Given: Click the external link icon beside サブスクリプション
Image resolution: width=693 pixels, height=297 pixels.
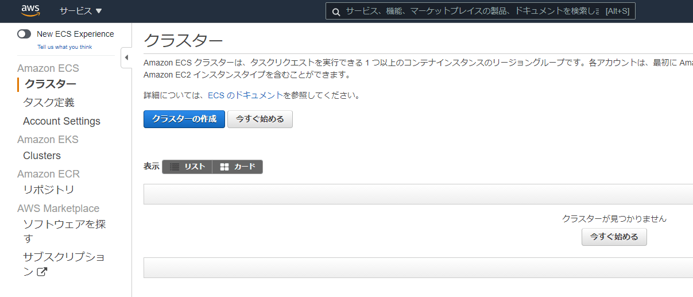Looking at the screenshot, I should click(x=41, y=272).
